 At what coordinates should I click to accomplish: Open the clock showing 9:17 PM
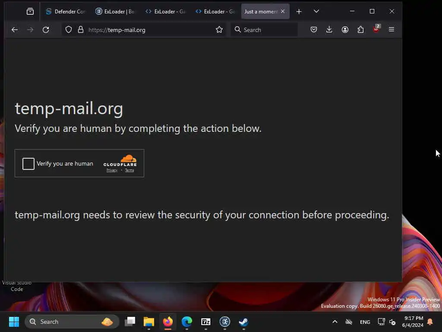point(413,322)
